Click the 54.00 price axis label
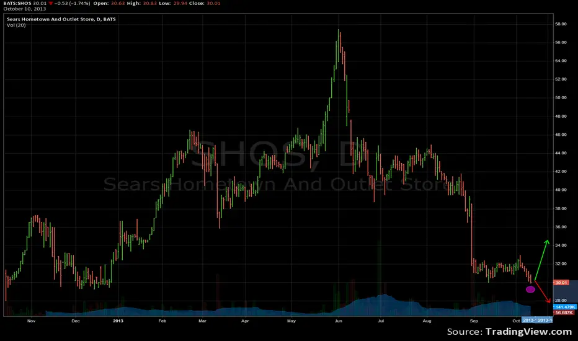This screenshot has width=578, height=341. (561, 61)
